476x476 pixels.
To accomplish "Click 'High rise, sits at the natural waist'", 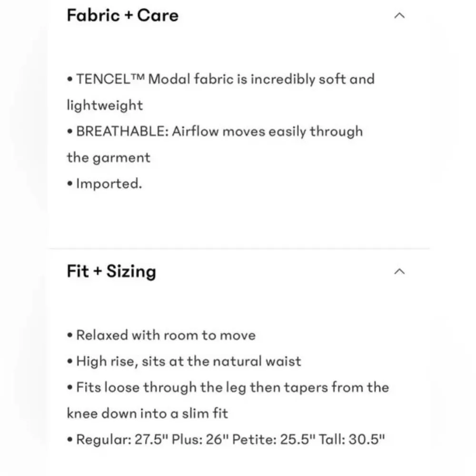I will click(188, 361).
